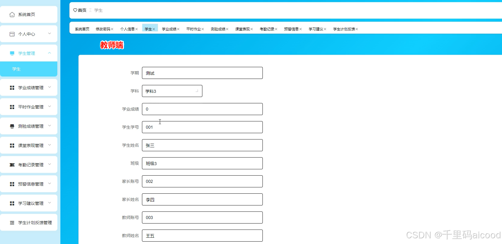Click the home icon beside 系统首页
The width and height of the screenshot is (502, 244).
coord(12,14)
